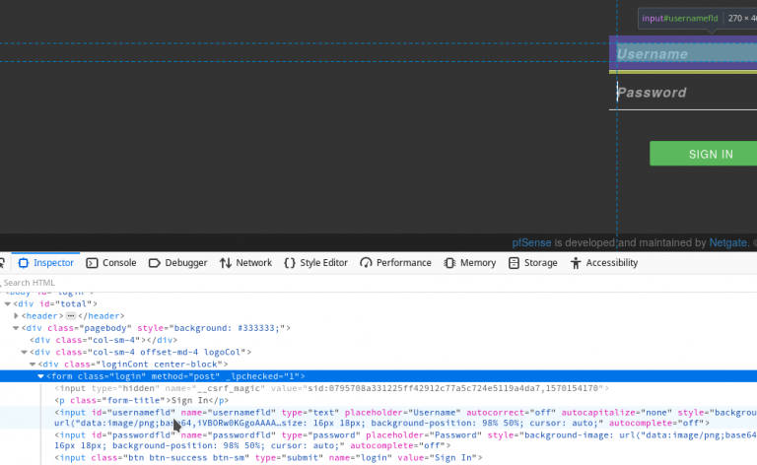Screen dimensions: 757x465
Task: Open the Network panel
Action: [x=245, y=263]
